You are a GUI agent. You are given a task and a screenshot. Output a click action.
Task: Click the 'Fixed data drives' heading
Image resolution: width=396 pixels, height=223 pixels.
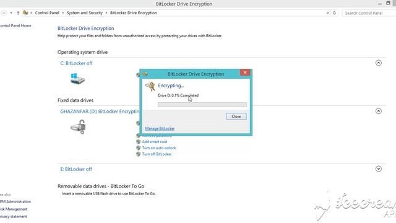(x=75, y=100)
